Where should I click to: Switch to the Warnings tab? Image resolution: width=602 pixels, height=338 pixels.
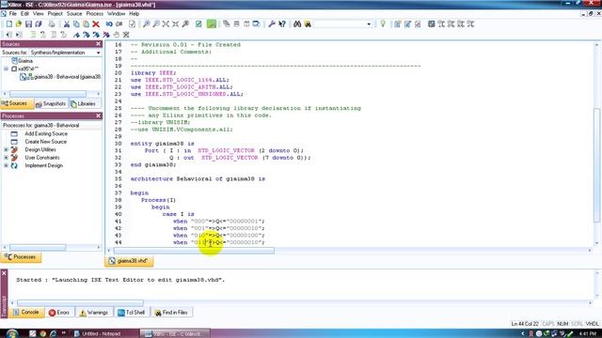pos(94,313)
